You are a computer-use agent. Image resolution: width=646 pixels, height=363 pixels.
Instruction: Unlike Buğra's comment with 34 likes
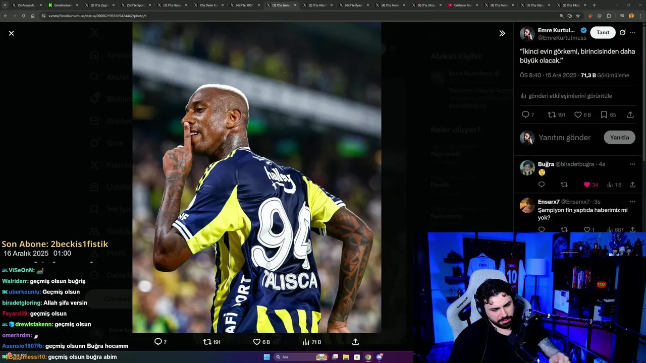(x=587, y=185)
